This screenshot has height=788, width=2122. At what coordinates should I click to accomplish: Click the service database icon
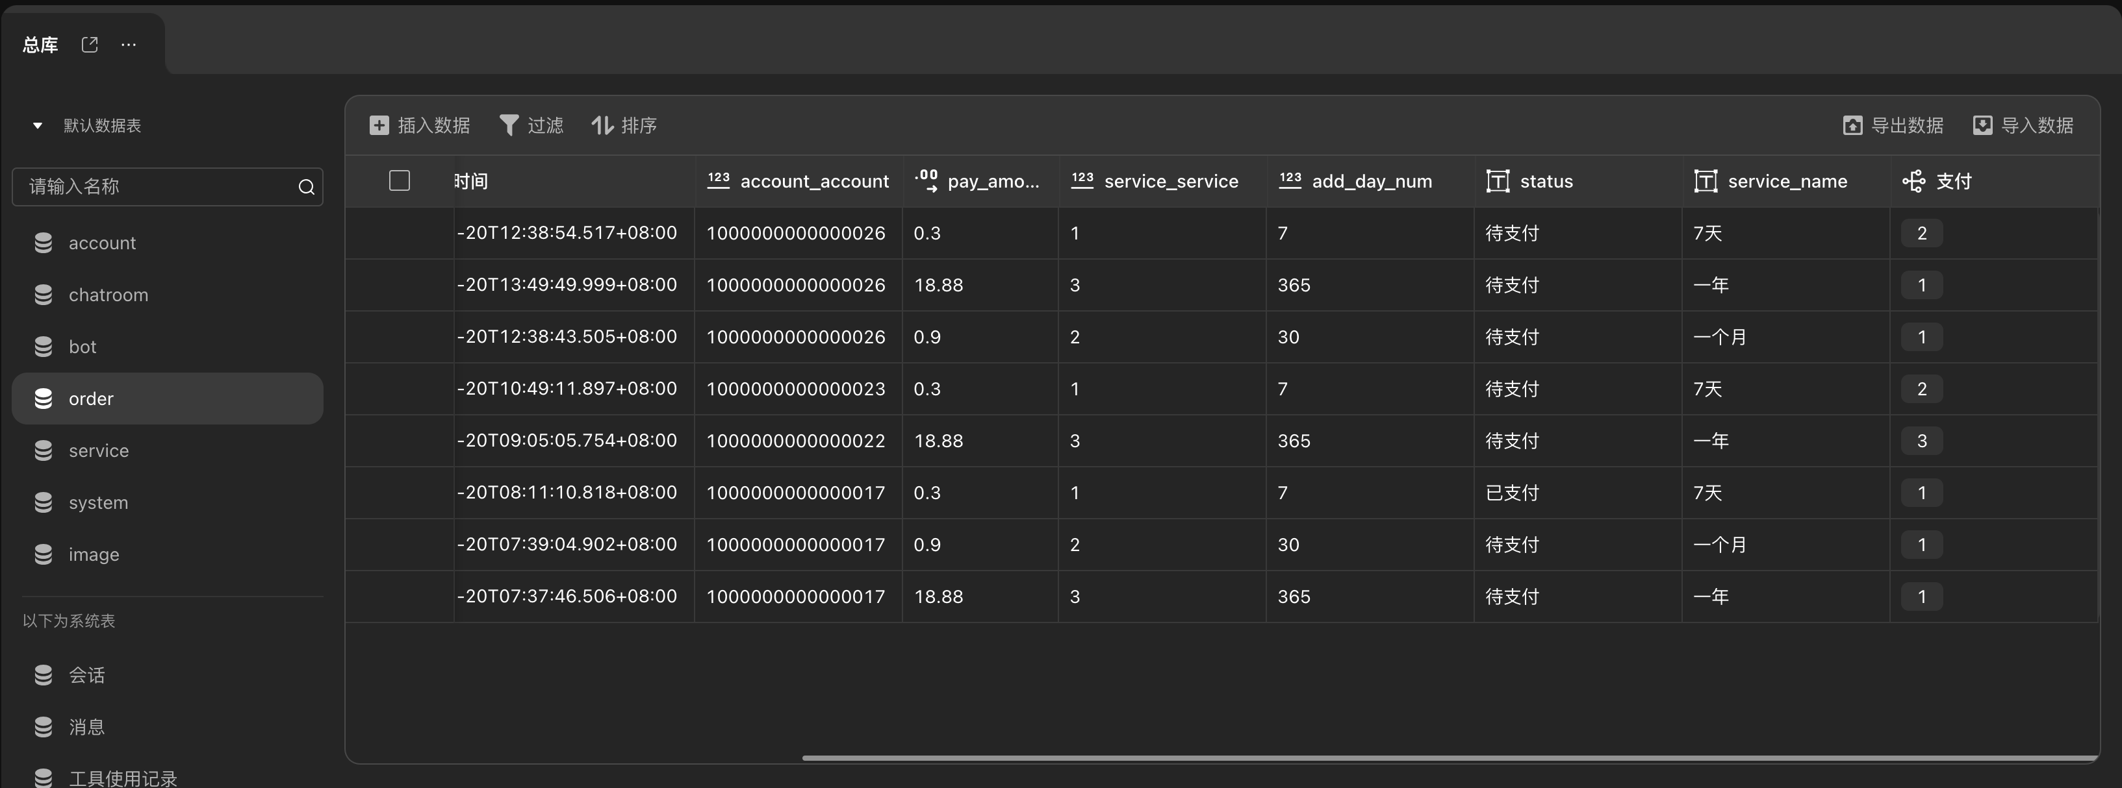[44, 450]
